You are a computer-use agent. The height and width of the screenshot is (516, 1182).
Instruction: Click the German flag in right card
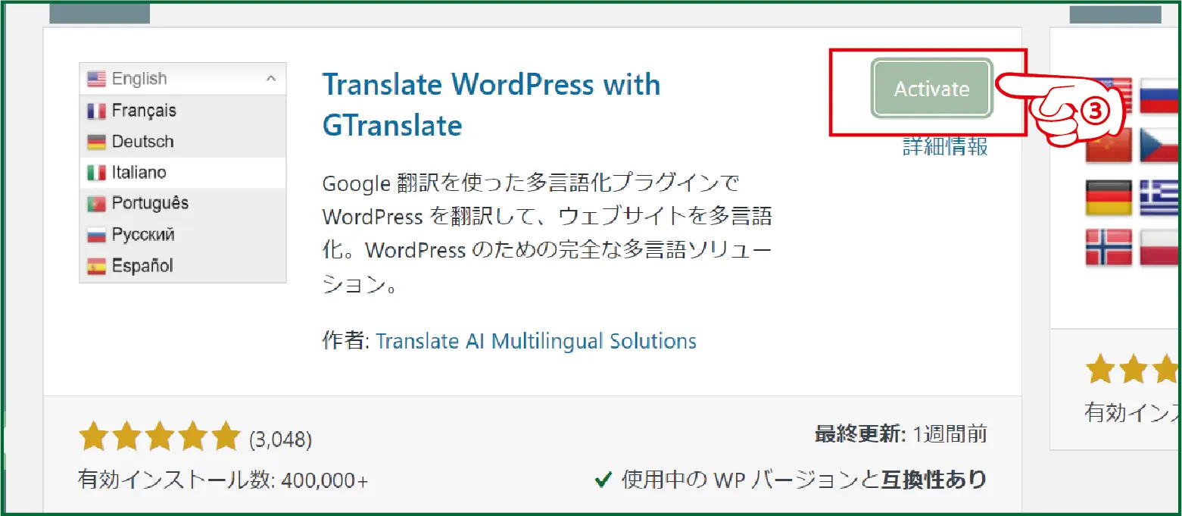[x=1109, y=198]
